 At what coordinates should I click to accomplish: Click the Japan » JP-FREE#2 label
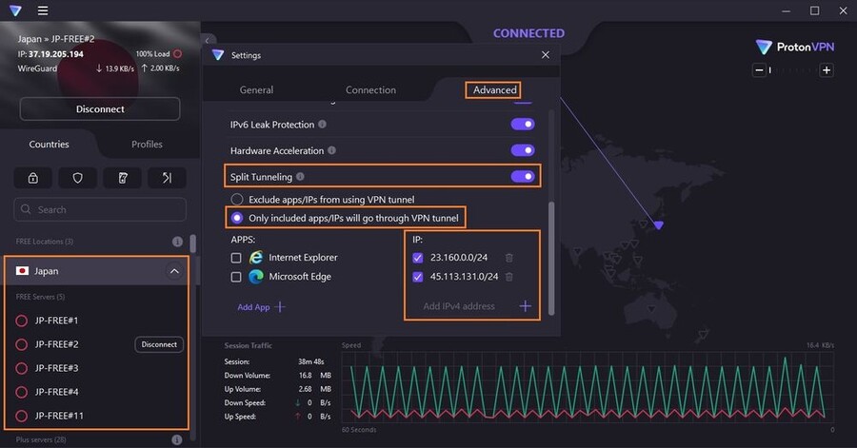click(56, 39)
